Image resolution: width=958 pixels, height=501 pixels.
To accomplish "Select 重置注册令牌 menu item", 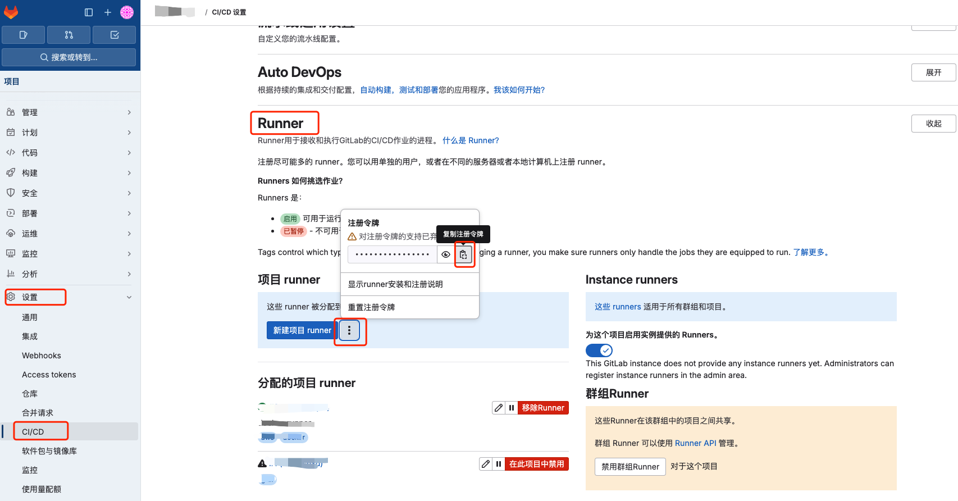I will pos(410,307).
